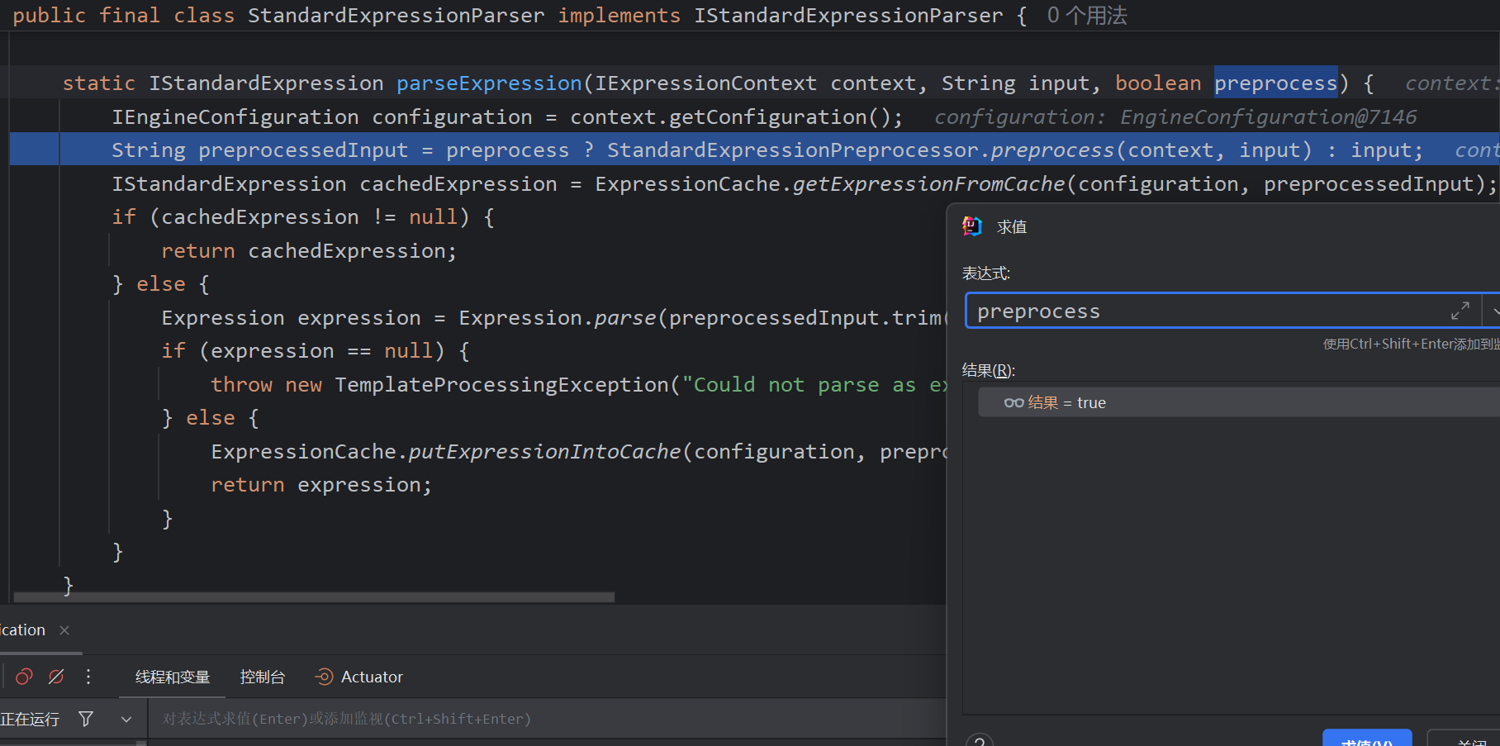Screen dimensions: 1500x746
Task: Click the threads filter funnel icon
Action: tap(86, 719)
